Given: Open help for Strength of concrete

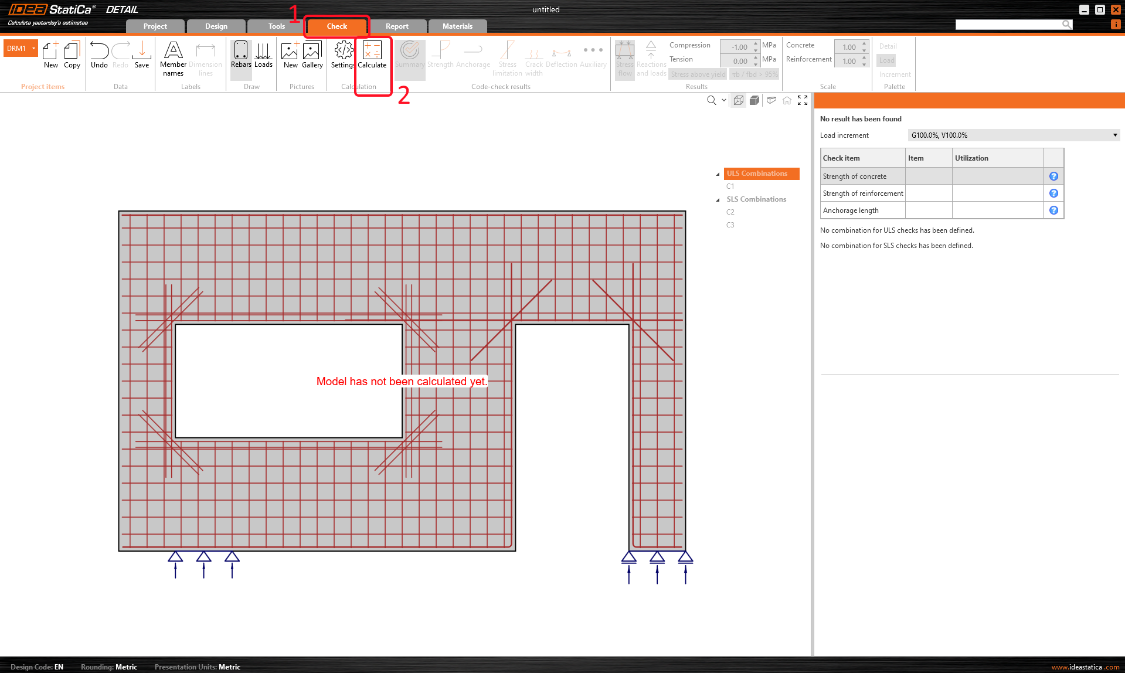Looking at the screenshot, I should coord(1053,176).
